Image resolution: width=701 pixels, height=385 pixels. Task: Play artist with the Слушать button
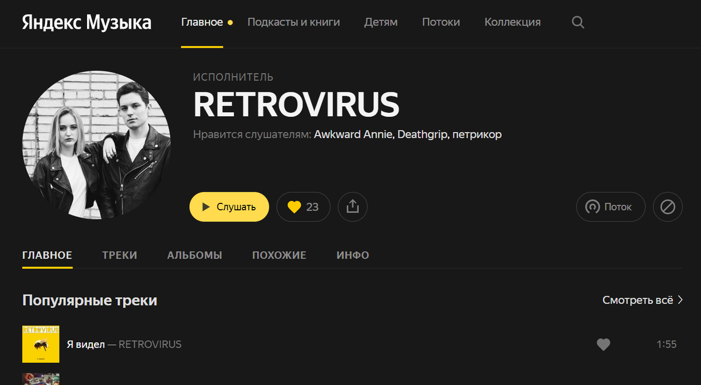pyautogui.click(x=229, y=207)
